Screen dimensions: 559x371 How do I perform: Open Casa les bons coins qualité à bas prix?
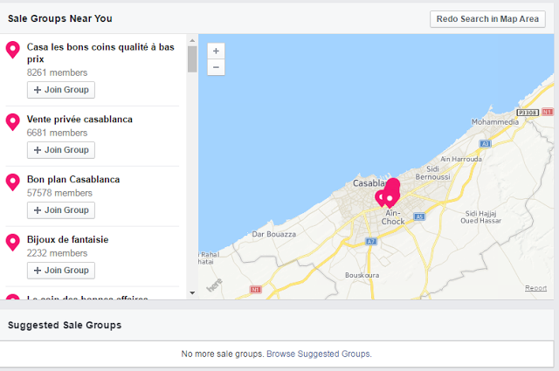pos(100,52)
